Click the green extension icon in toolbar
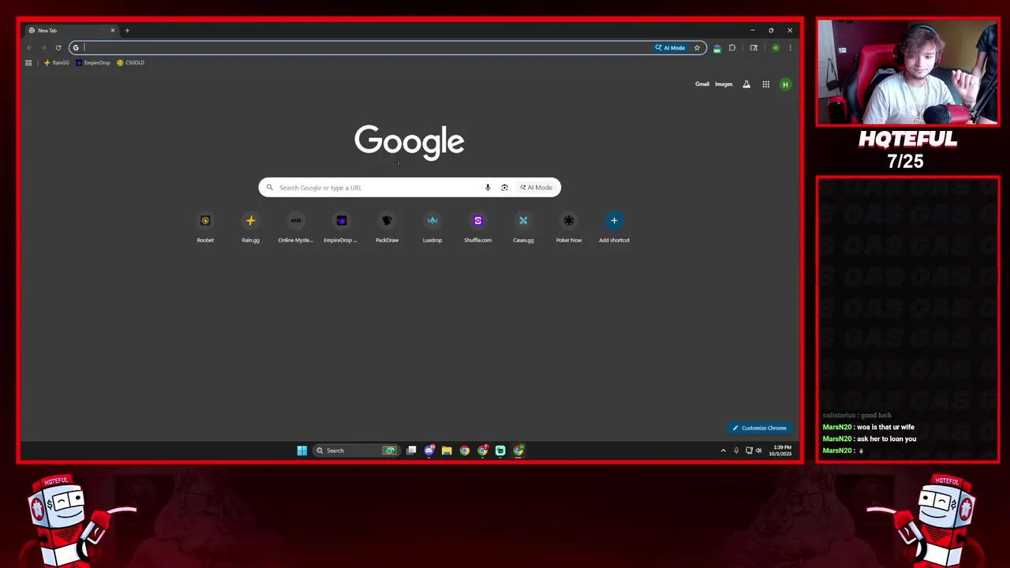 tap(716, 48)
